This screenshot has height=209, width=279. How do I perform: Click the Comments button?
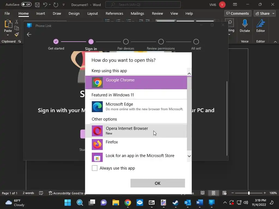click(238, 14)
